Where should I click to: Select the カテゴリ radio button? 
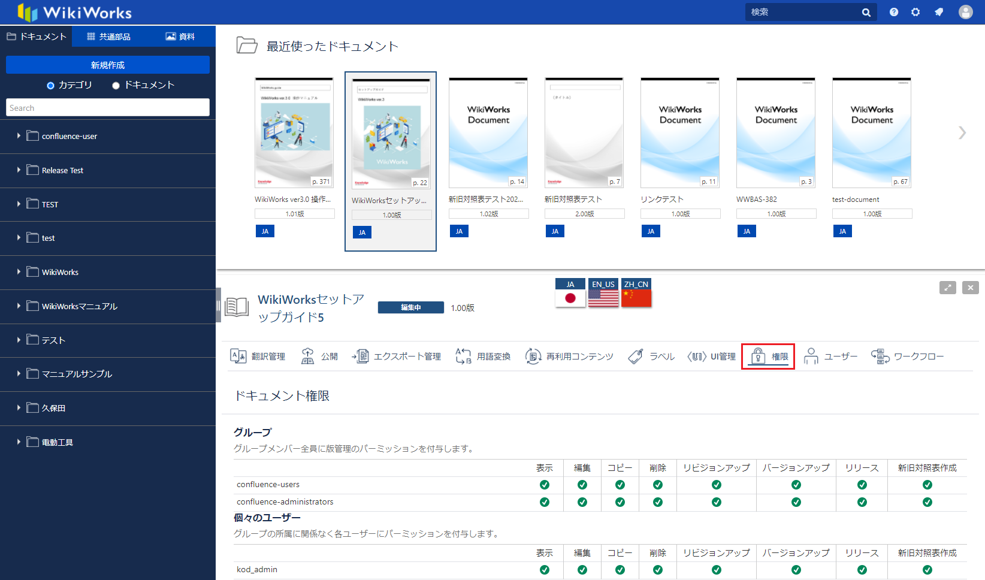point(51,86)
